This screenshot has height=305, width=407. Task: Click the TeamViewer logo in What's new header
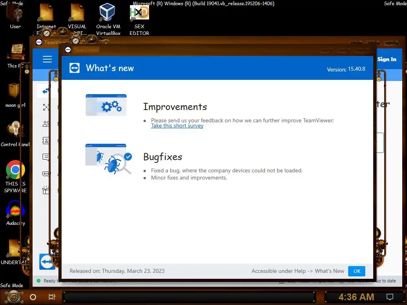coord(74,68)
